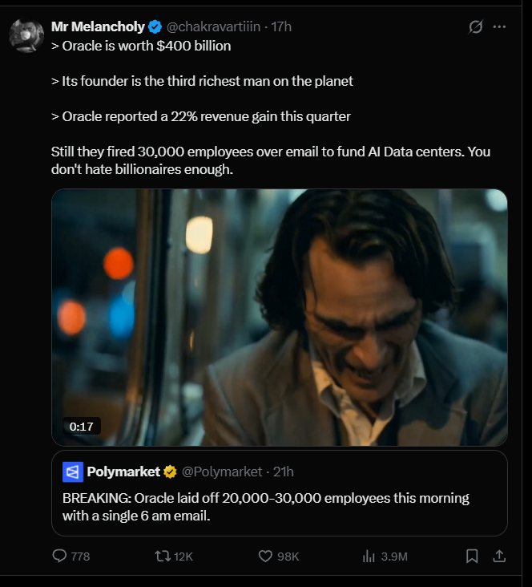532x587 pixels.
Task: Bookmark this post
Action: pyautogui.click(x=473, y=556)
